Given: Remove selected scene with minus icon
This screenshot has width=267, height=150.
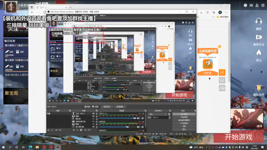Looking at the screenshot, I should tap(52, 130).
